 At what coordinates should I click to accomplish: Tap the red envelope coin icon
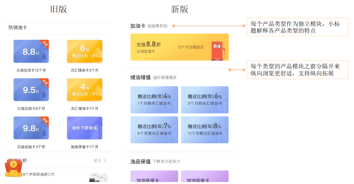pos(13,168)
